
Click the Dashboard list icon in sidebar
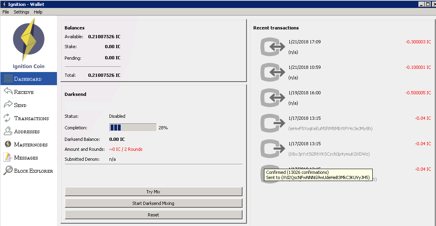tap(8, 79)
